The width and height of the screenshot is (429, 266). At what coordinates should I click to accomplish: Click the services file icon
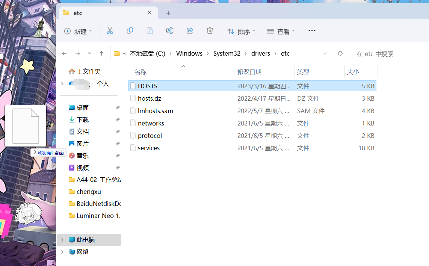(x=133, y=148)
